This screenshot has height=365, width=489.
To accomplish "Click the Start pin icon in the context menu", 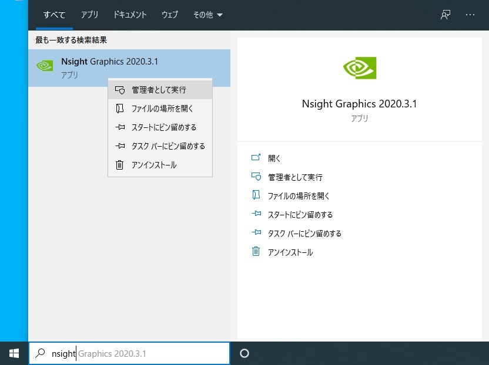I will [x=120, y=127].
